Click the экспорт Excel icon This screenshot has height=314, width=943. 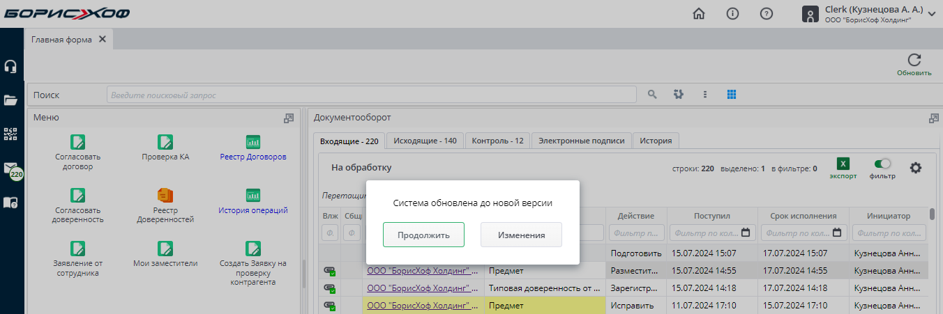click(843, 164)
